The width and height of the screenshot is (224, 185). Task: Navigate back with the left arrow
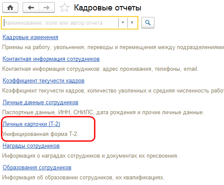click(31, 7)
